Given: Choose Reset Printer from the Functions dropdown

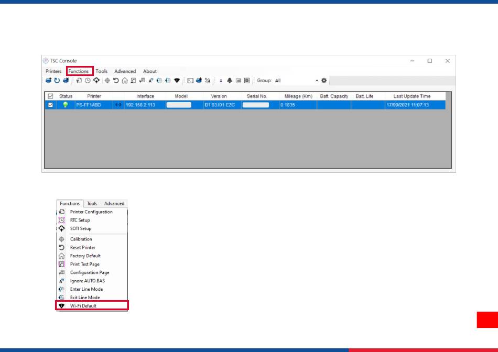Looking at the screenshot, I should point(92,247).
